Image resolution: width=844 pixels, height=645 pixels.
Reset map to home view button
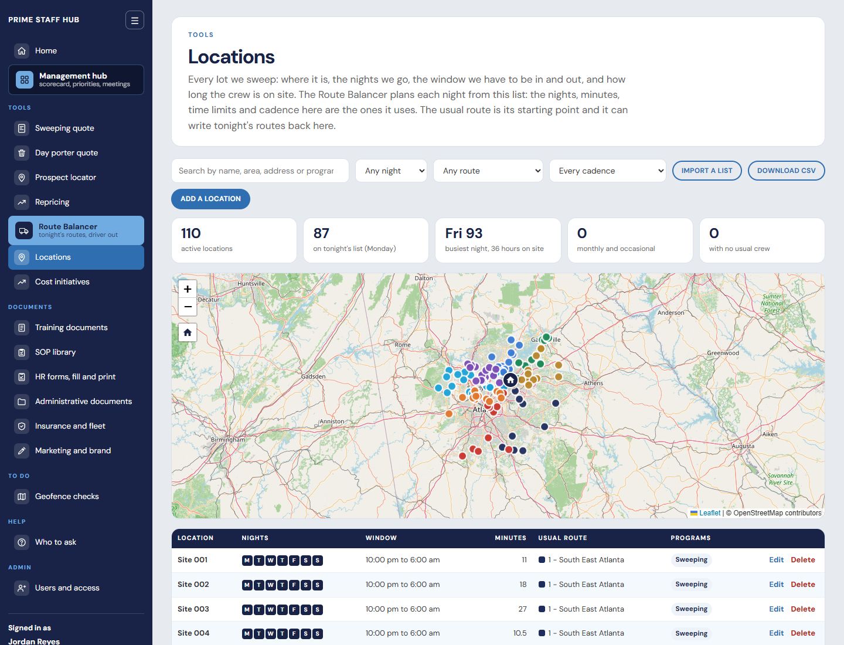[x=188, y=332]
